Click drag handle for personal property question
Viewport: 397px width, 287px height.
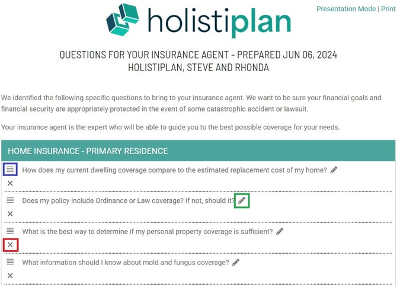[10, 231]
